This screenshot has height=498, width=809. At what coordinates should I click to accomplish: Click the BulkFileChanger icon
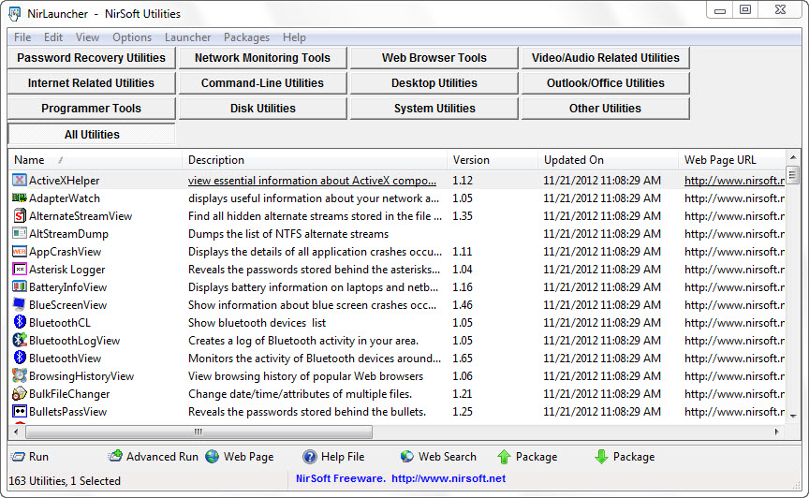(x=19, y=393)
